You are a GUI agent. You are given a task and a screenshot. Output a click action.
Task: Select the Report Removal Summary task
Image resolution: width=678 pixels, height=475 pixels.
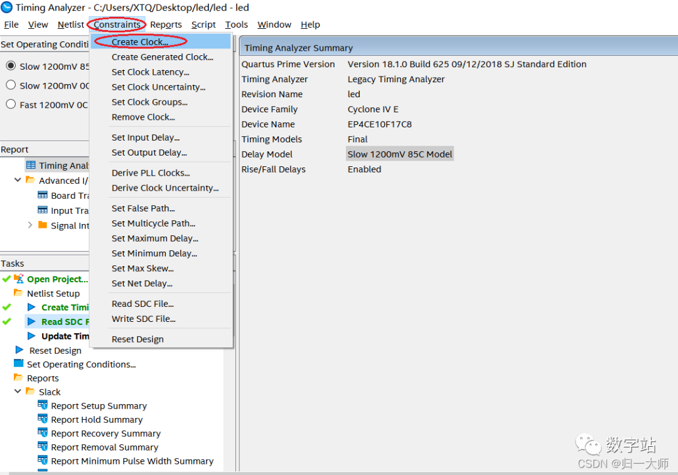coord(104,447)
